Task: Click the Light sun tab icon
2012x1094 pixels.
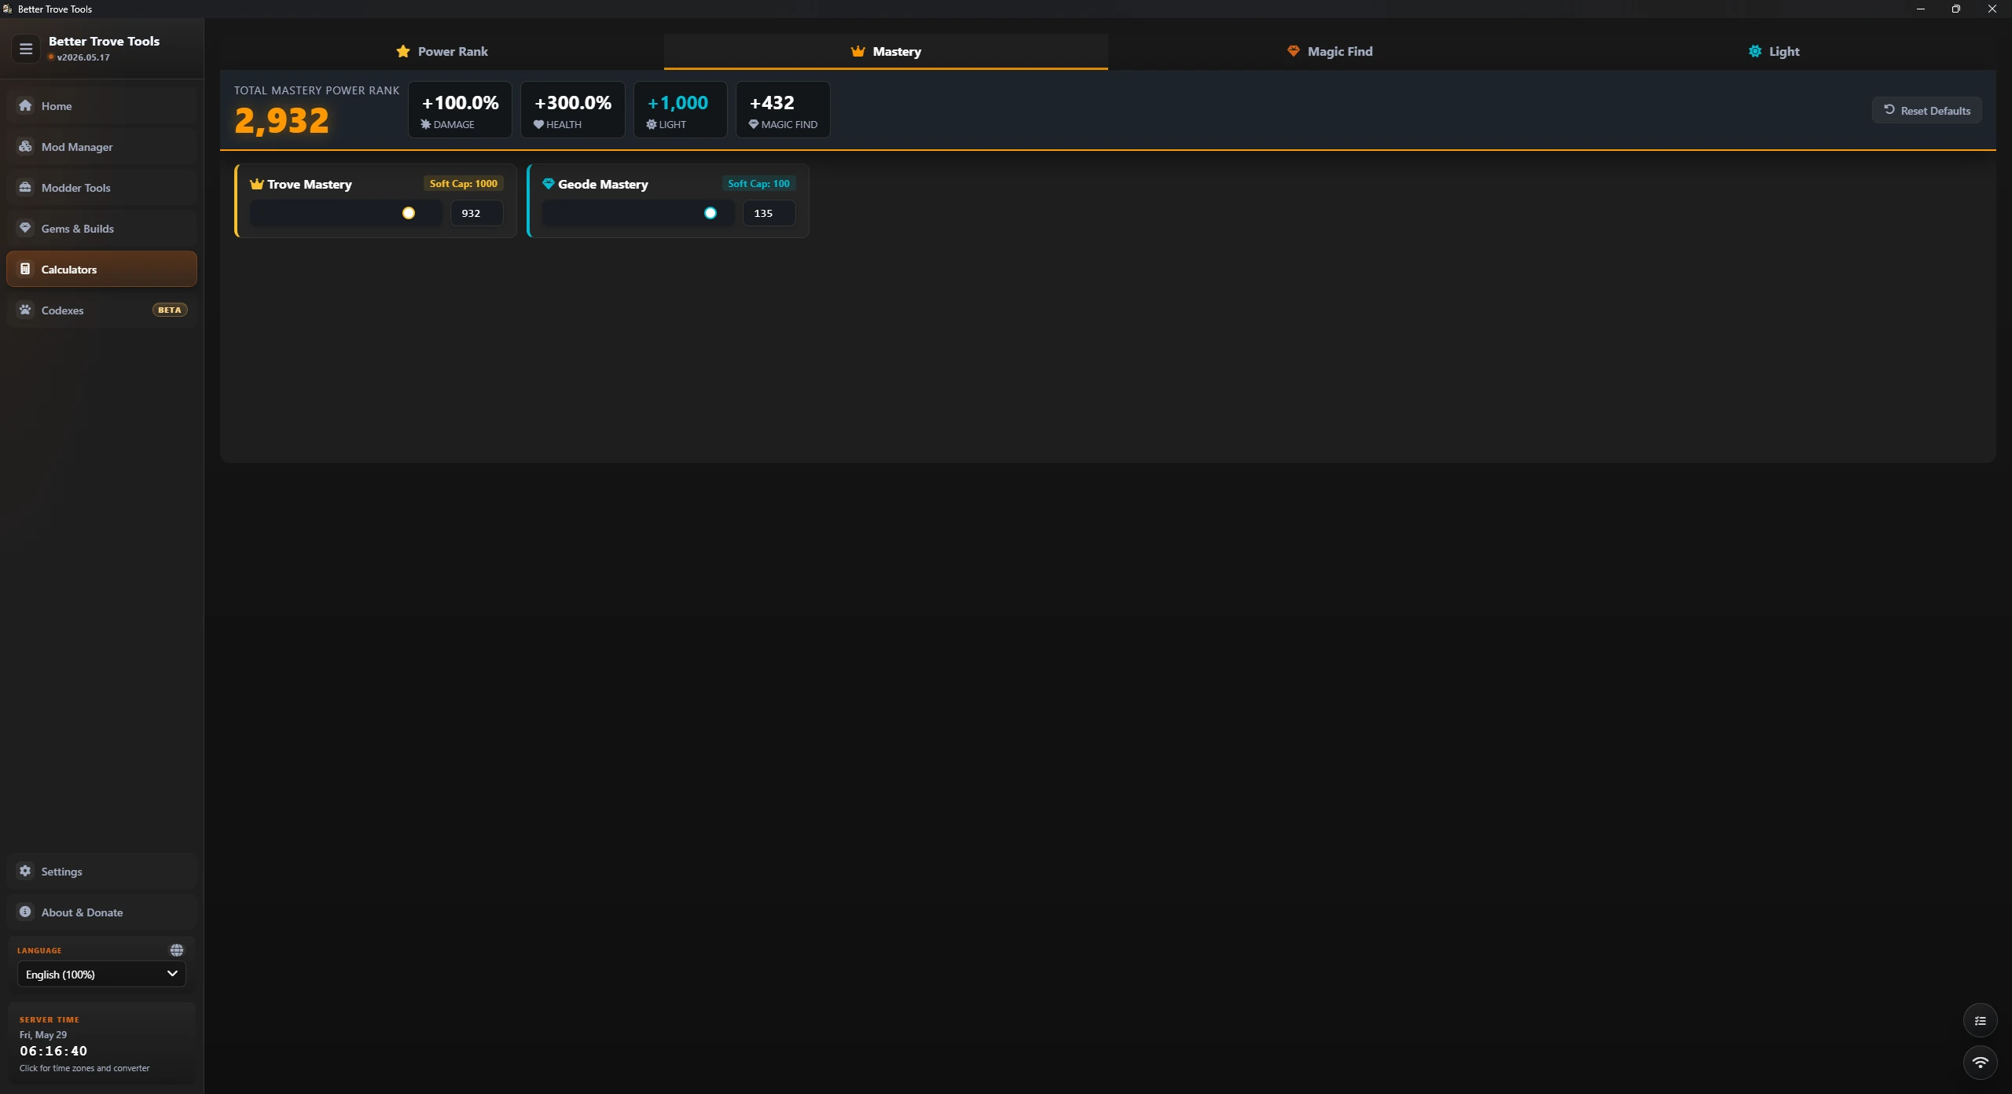Action: click(1755, 51)
